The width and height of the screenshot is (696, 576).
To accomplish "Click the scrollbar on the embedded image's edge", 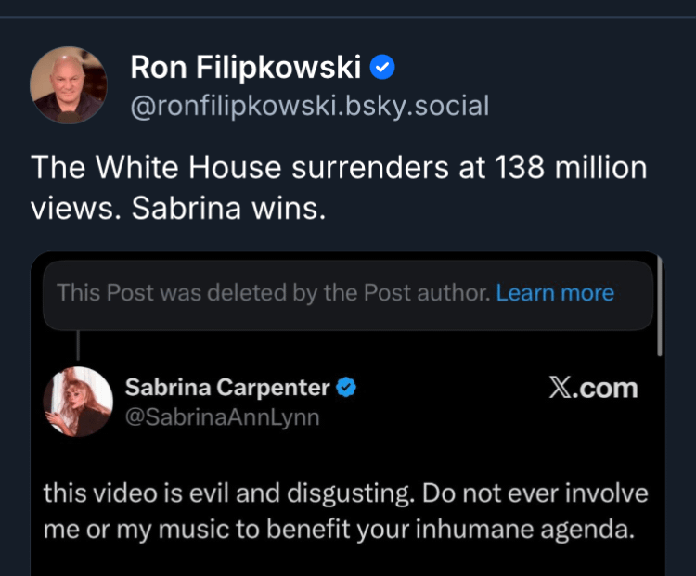I will point(659,306).
